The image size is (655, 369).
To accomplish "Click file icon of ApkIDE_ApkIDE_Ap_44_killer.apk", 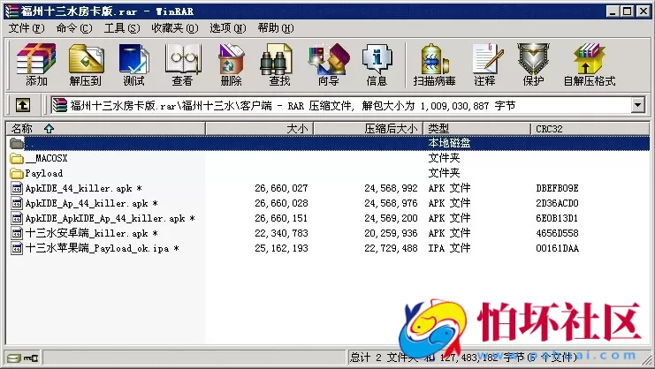I will (x=17, y=218).
